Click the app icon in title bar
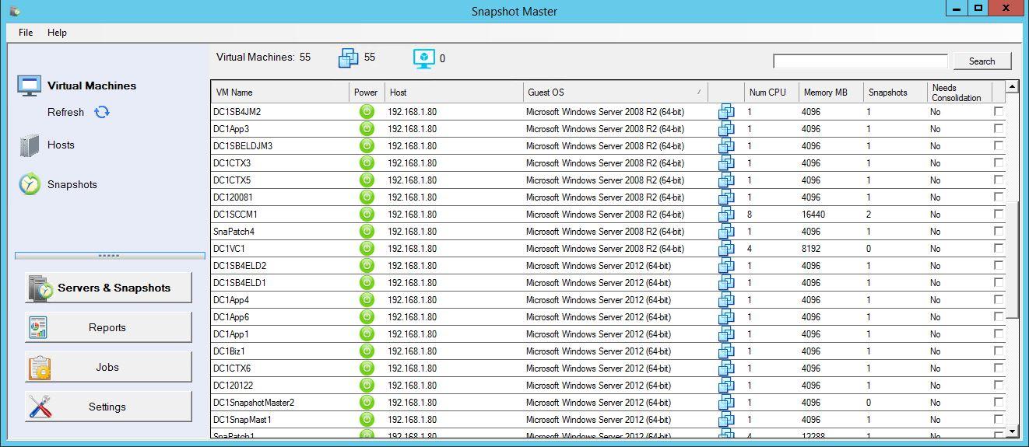Viewport: 1029px width, 447px height. pos(15,11)
